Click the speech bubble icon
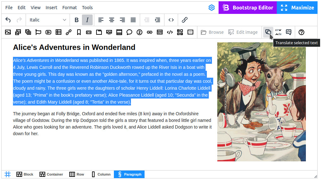Image resolution: width=322 pixels, height=180 pixels. (x=129, y=32)
